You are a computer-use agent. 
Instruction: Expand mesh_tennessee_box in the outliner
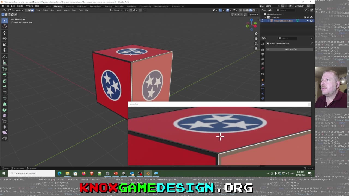268,21
